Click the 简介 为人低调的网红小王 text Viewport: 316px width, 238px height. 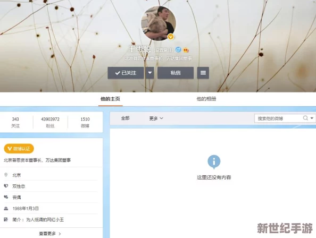pyautogui.click(x=38, y=219)
